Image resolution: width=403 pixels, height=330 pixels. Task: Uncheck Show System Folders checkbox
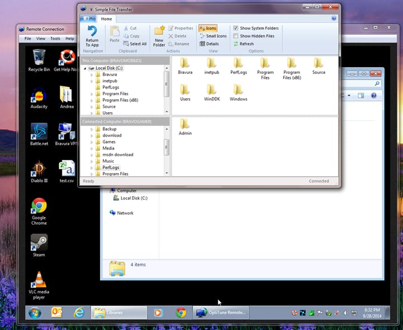[236, 28]
